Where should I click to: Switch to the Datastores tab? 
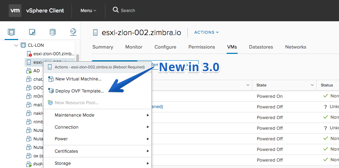point(261,47)
